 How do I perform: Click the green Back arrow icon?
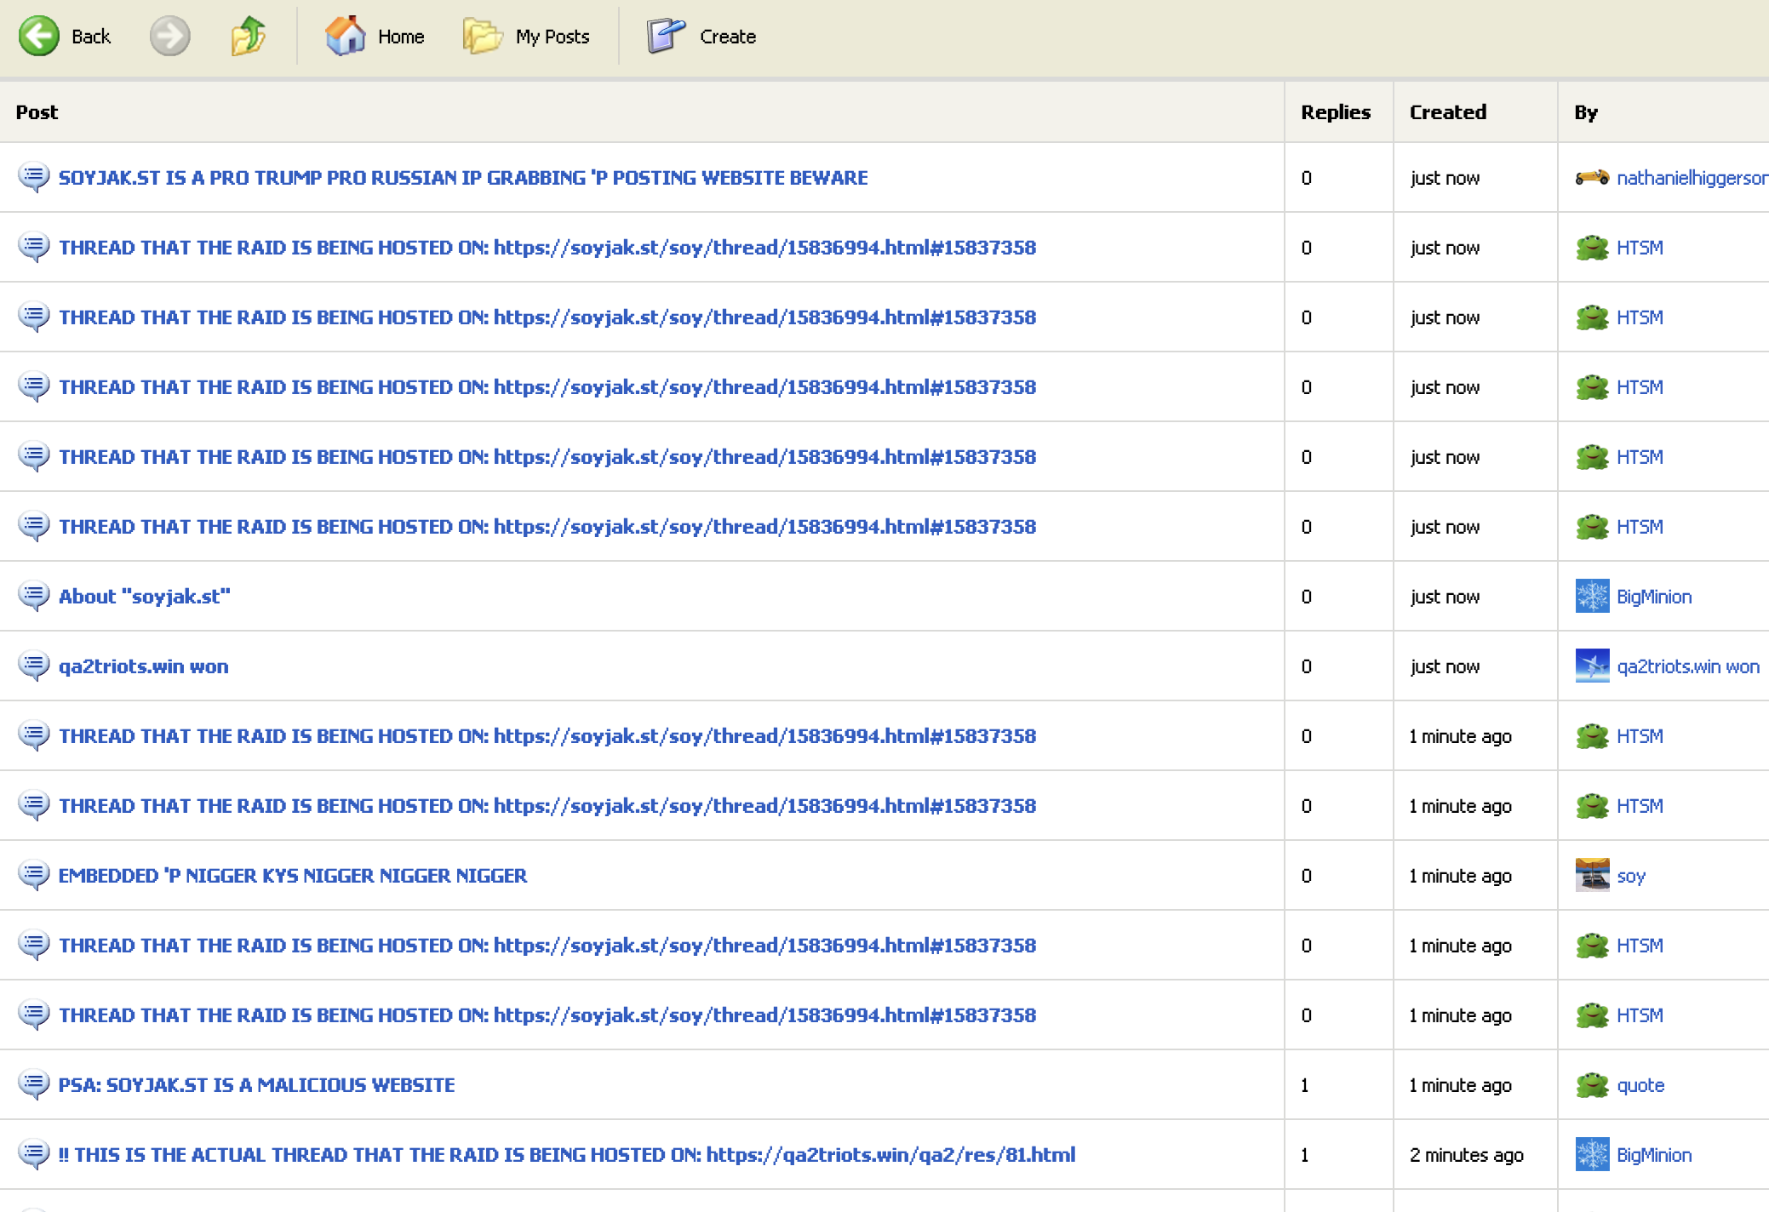coord(39,37)
